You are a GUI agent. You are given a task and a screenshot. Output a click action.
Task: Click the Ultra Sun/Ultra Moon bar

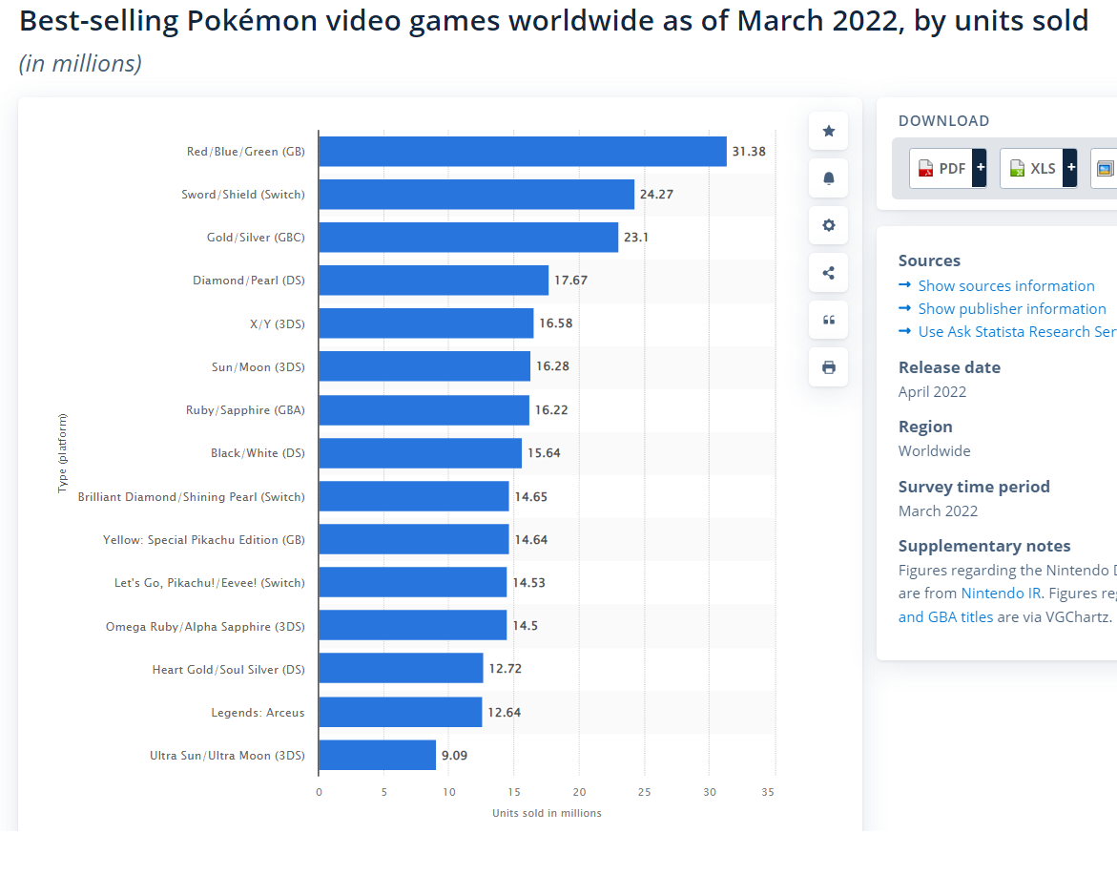coord(377,755)
